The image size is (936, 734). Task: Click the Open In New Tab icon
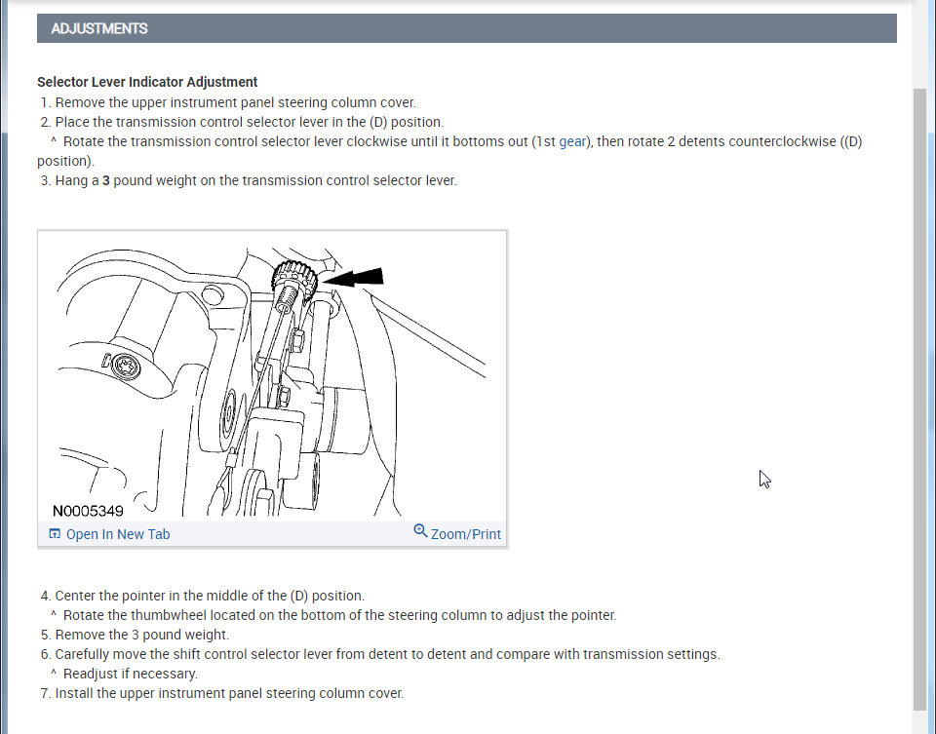(x=55, y=533)
